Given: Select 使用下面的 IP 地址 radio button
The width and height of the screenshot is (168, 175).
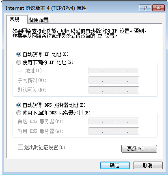Looking at the screenshot, I should (19, 62).
